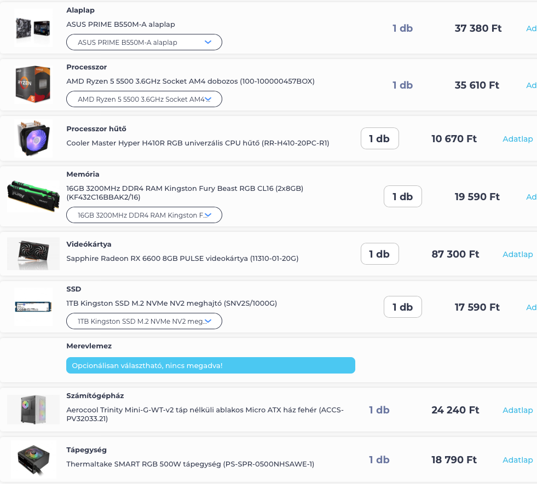537x484 pixels.
Task: Click the AMD Ryzen processor box image
Action: (x=33, y=84)
